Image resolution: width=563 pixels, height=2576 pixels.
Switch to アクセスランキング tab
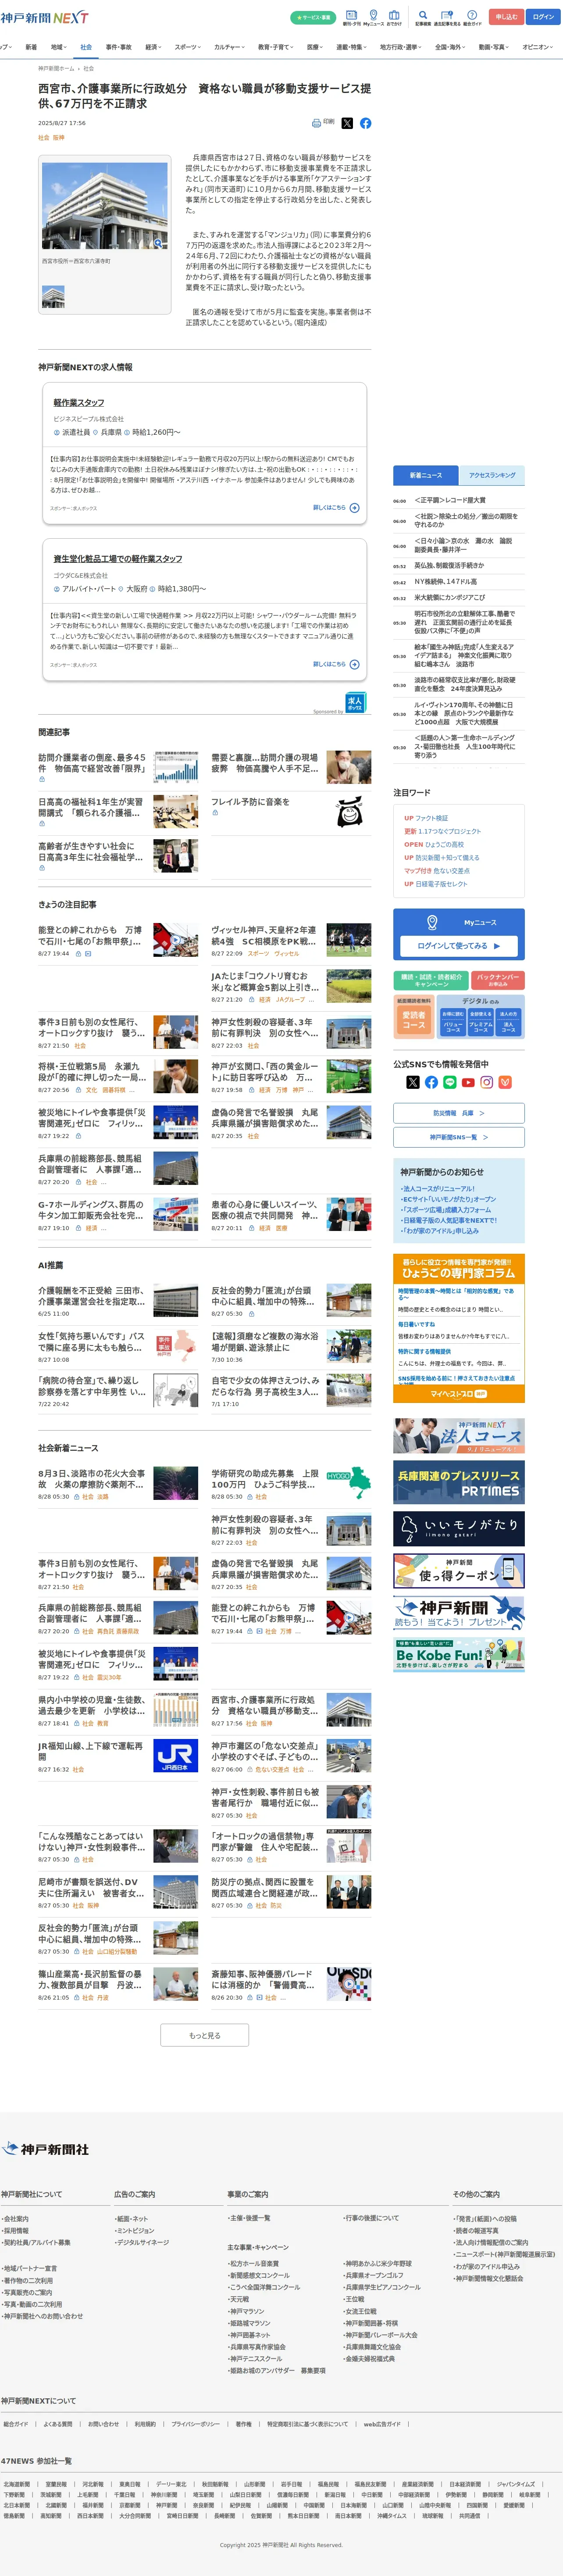point(492,475)
